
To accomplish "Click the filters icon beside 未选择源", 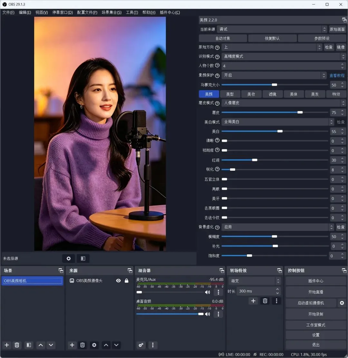I will pyautogui.click(x=83, y=259).
